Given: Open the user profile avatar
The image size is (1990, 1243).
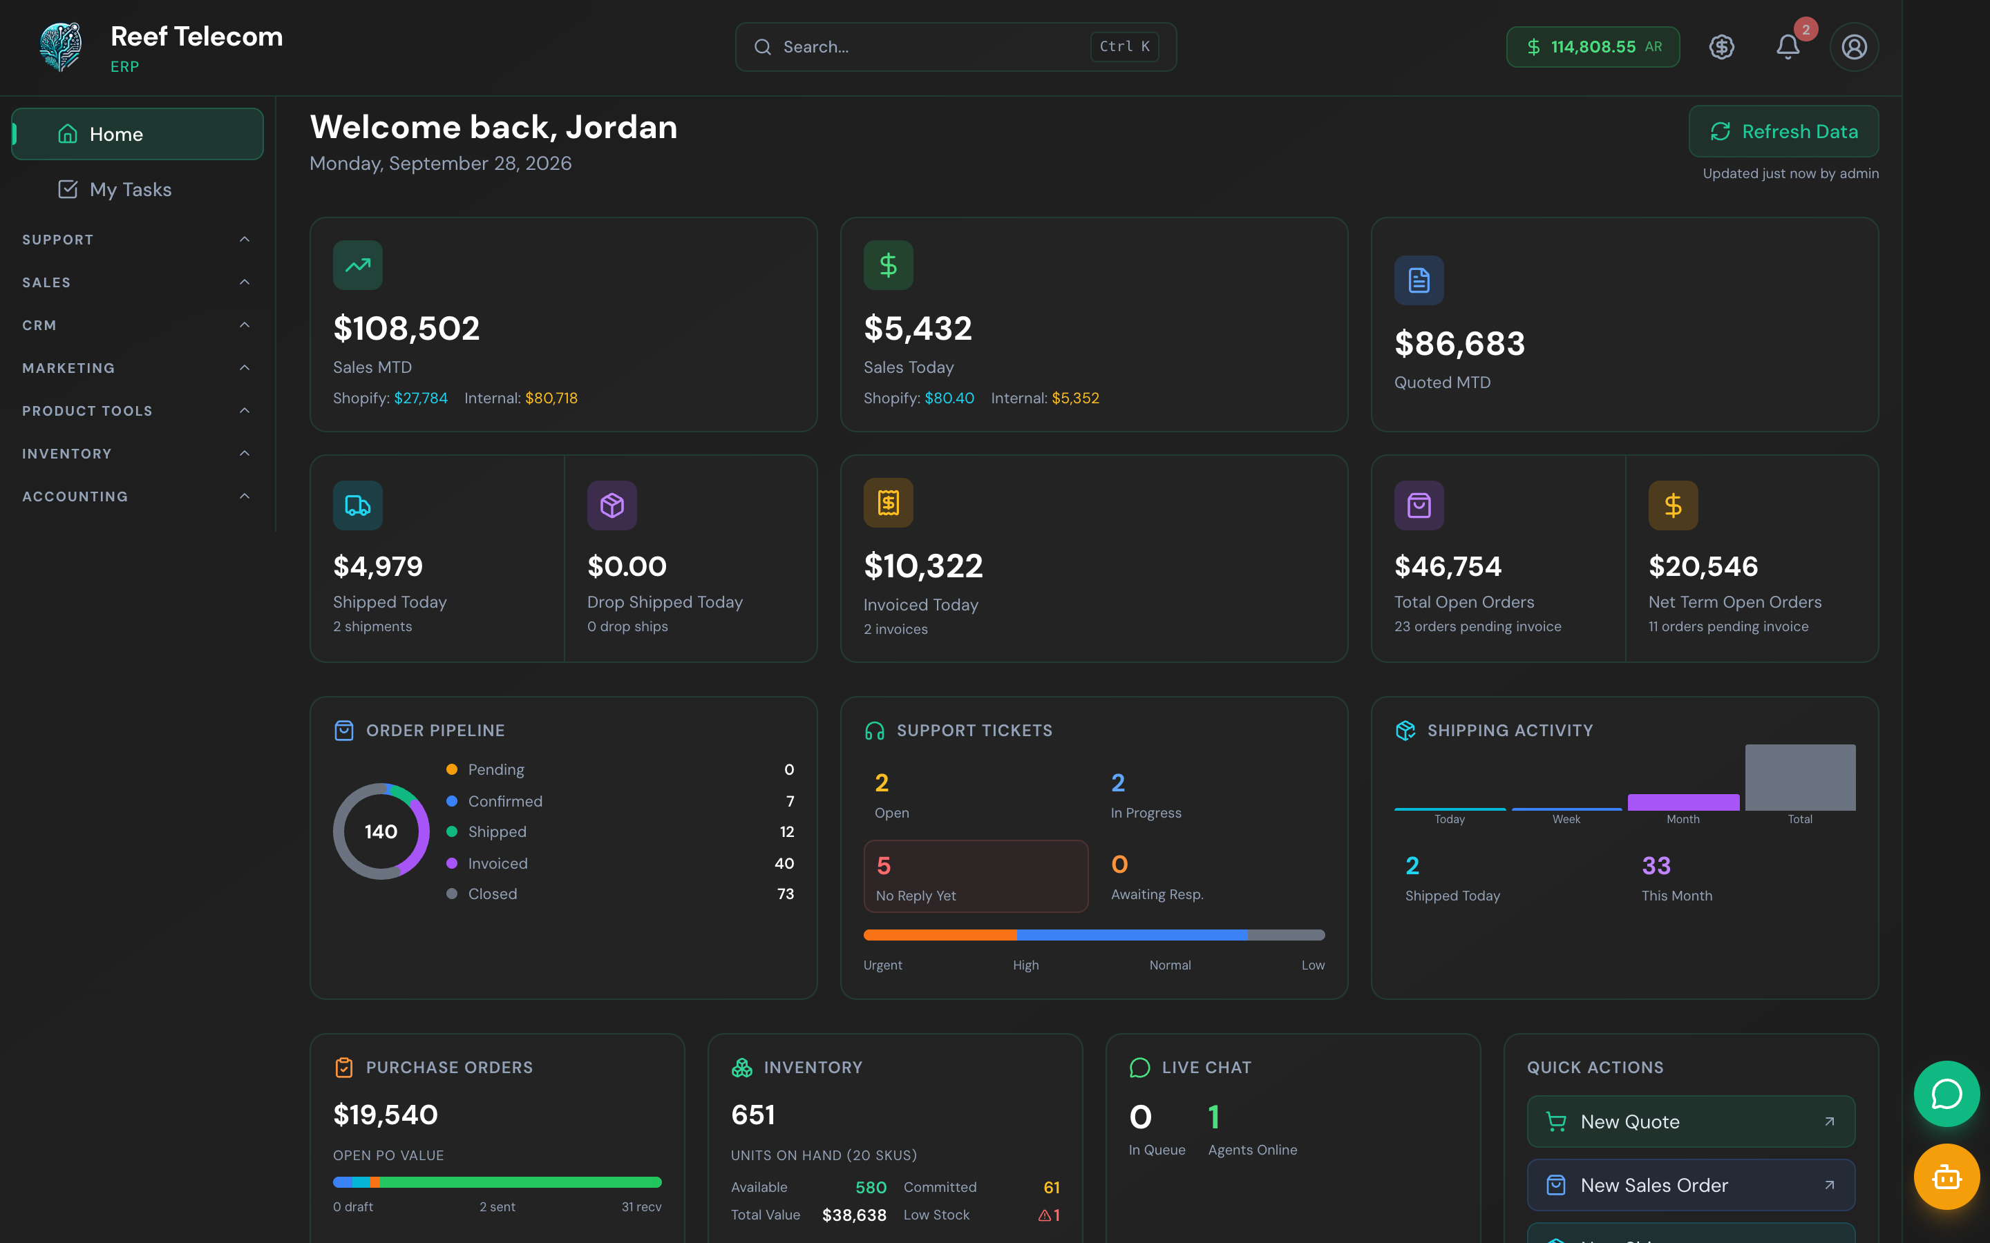Looking at the screenshot, I should (1853, 47).
